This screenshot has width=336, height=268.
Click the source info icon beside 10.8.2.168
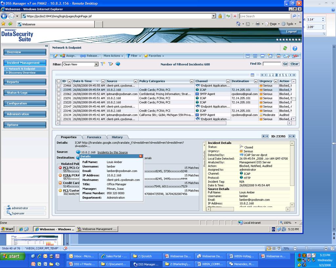click(78, 152)
